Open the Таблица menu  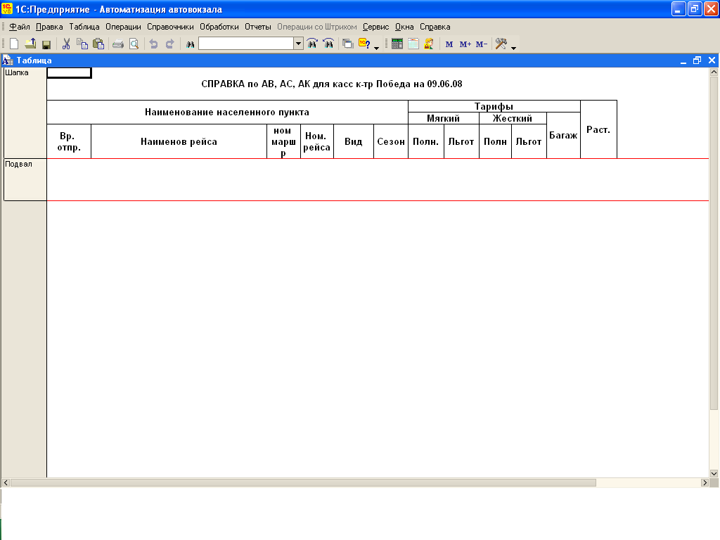[x=84, y=27]
